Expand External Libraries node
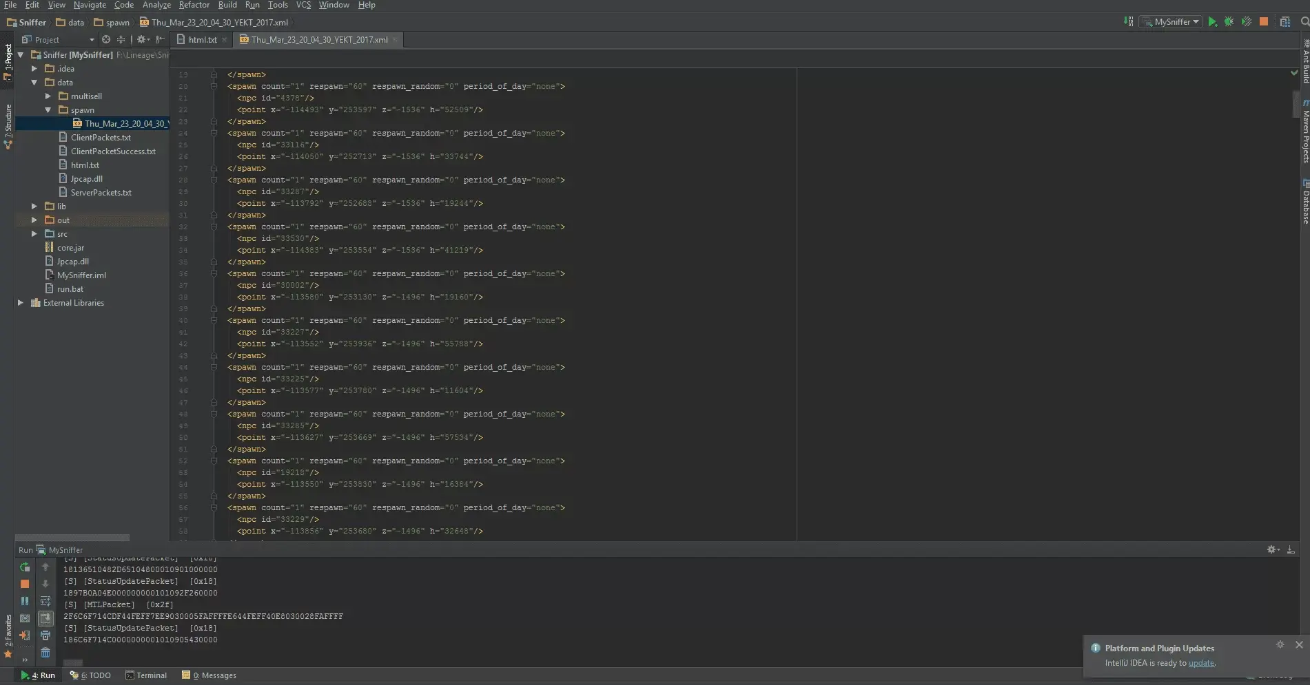Screen dimensions: 1310x685 [x=21, y=303]
